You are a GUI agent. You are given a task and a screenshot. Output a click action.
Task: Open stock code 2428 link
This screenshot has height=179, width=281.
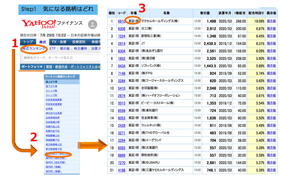point(122,125)
